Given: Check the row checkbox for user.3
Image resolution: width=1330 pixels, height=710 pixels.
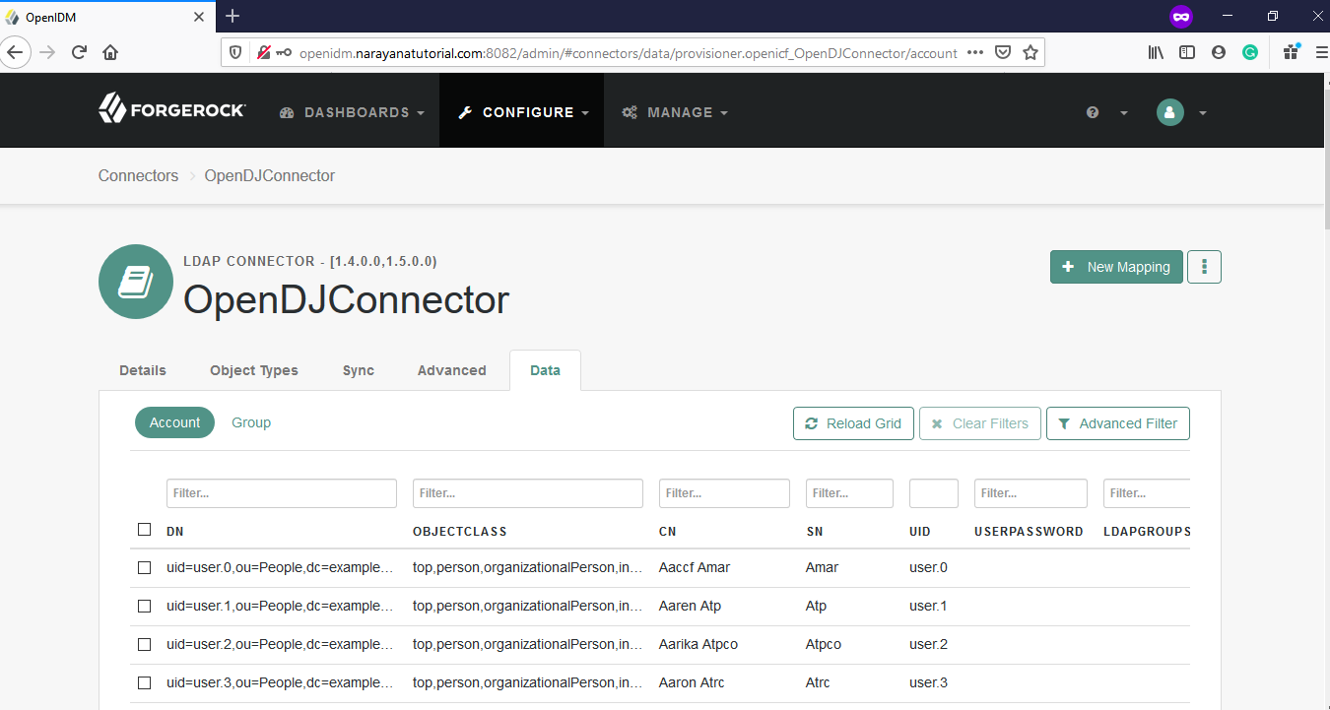Looking at the screenshot, I should click(x=145, y=683).
